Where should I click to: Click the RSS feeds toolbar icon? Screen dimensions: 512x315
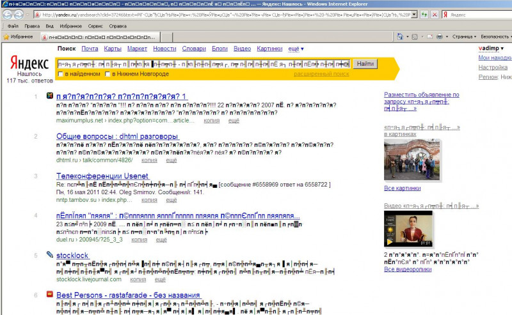coord(415,37)
